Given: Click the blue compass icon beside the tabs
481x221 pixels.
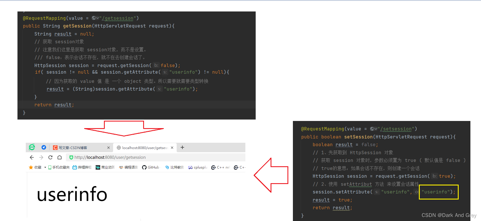Looking at the screenshot, I should [x=44, y=147].
